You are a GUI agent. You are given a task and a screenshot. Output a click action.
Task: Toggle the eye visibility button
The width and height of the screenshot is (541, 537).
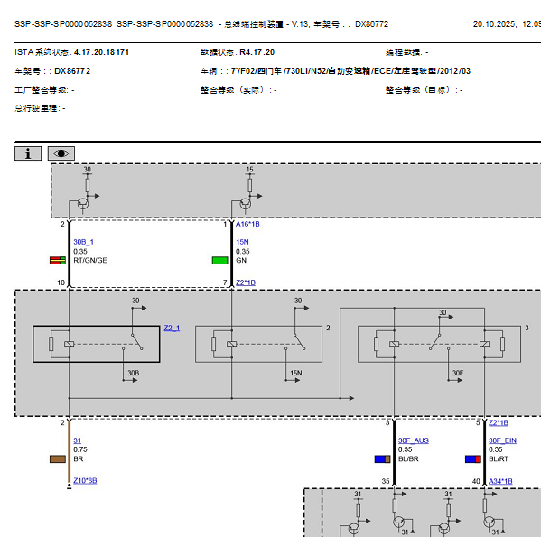pos(61,153)
